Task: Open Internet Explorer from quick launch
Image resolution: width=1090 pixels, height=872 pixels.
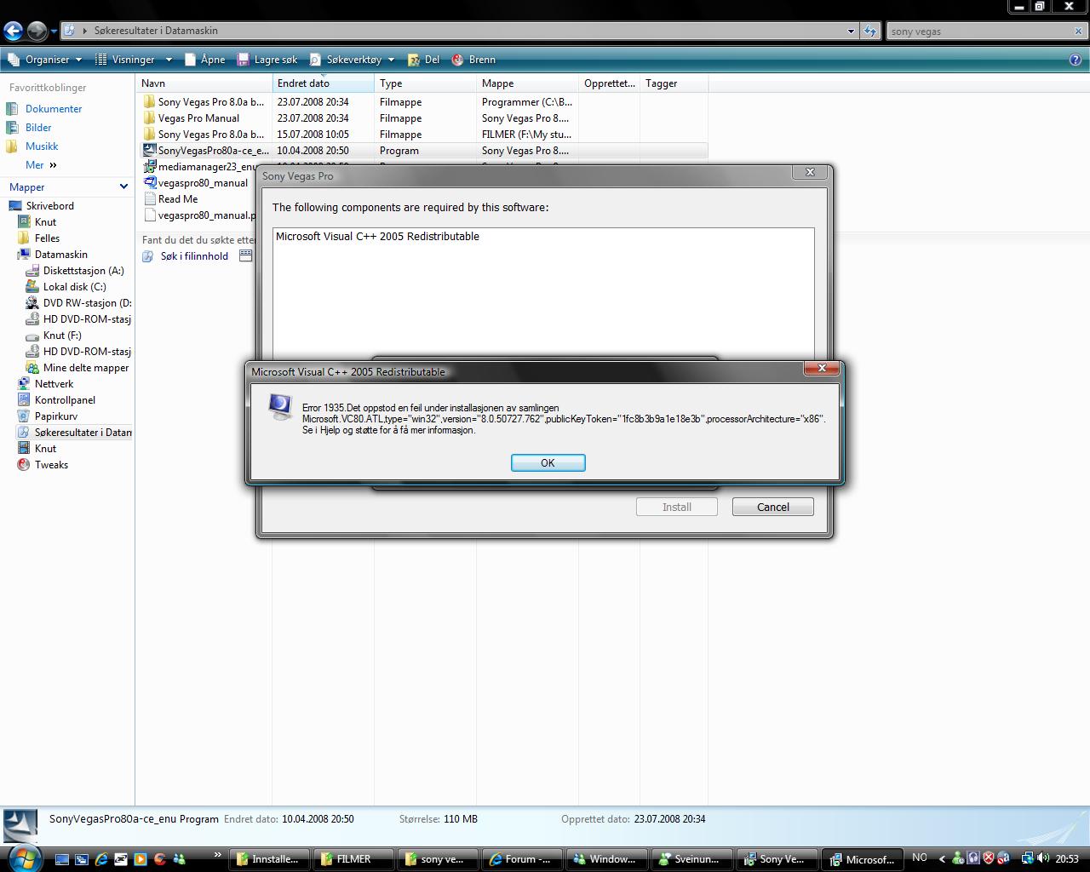Action: point(101,859)
